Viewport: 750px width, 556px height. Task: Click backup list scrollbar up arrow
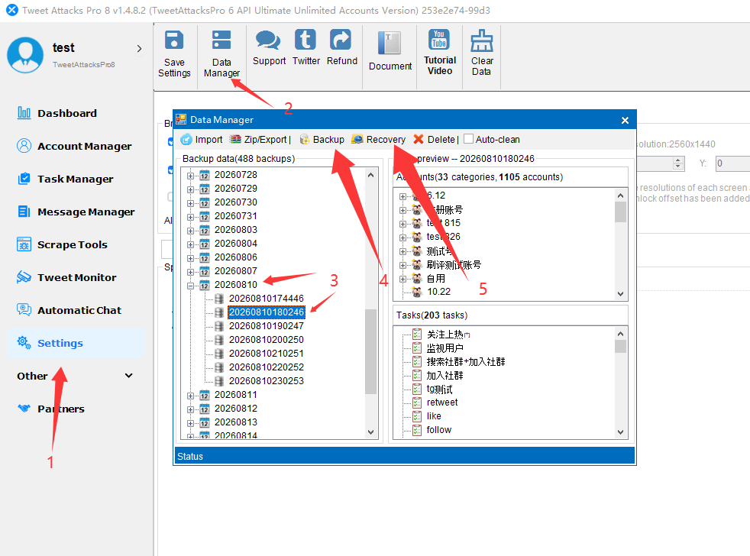370,175
